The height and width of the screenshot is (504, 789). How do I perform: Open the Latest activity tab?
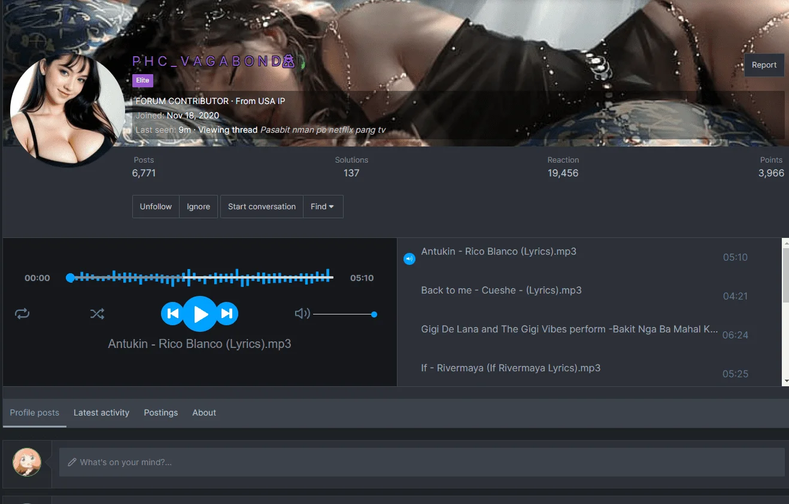pyautogui.click(x=101, y=413)
